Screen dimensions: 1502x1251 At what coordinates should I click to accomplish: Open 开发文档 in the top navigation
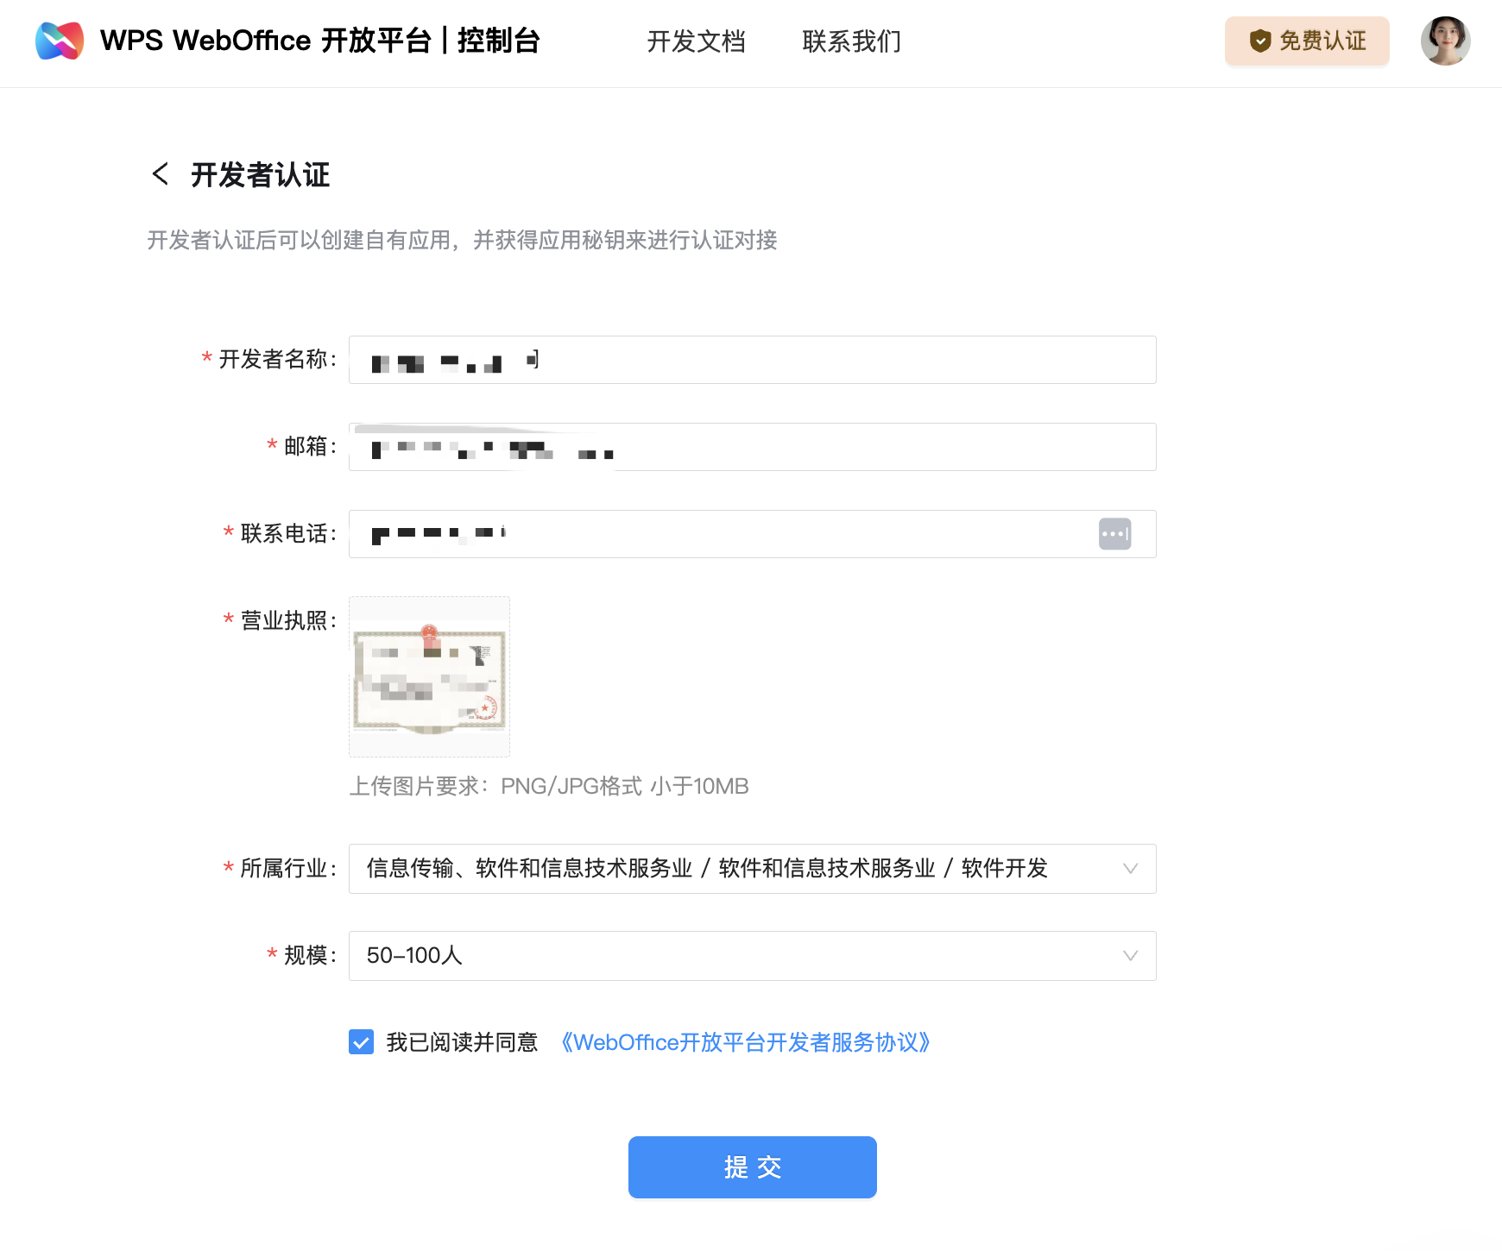[696, 41]
